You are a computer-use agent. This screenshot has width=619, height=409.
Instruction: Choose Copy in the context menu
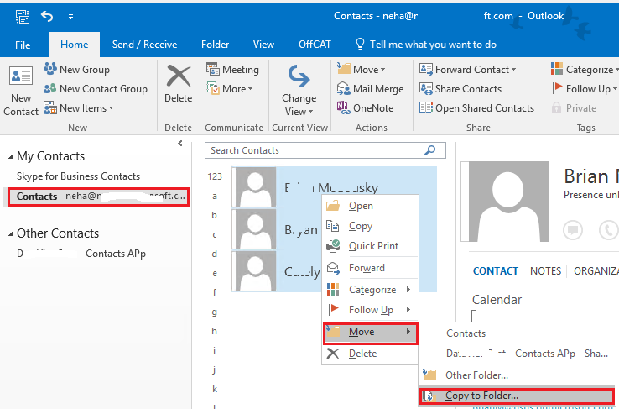[x=370, y=226]
